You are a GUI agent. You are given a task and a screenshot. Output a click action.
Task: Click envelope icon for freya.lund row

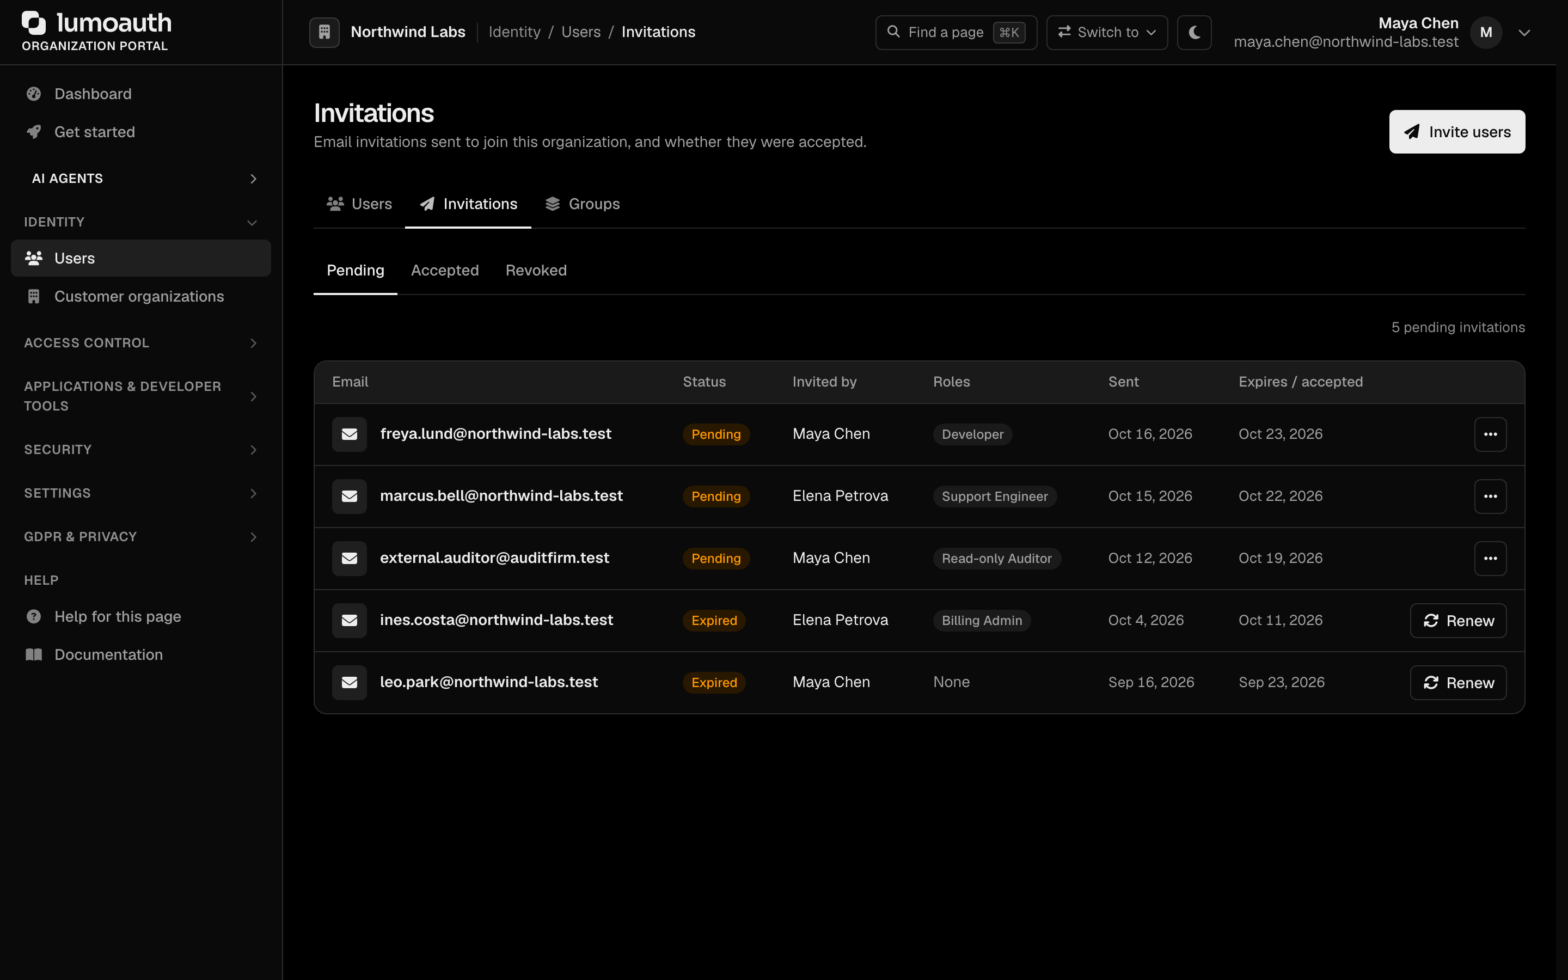coord(349,434)
